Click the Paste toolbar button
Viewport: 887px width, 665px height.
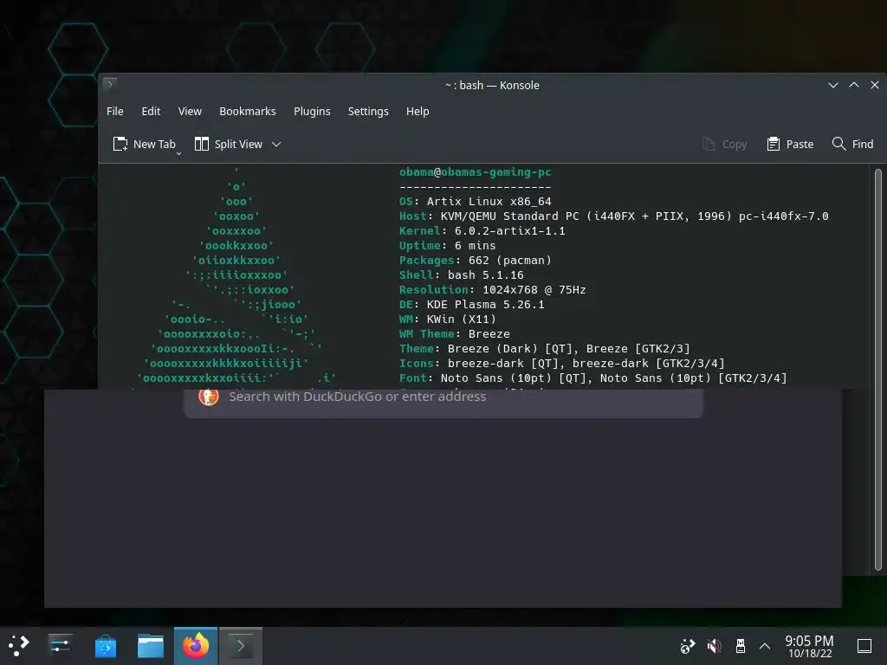(x=790, y=145)
